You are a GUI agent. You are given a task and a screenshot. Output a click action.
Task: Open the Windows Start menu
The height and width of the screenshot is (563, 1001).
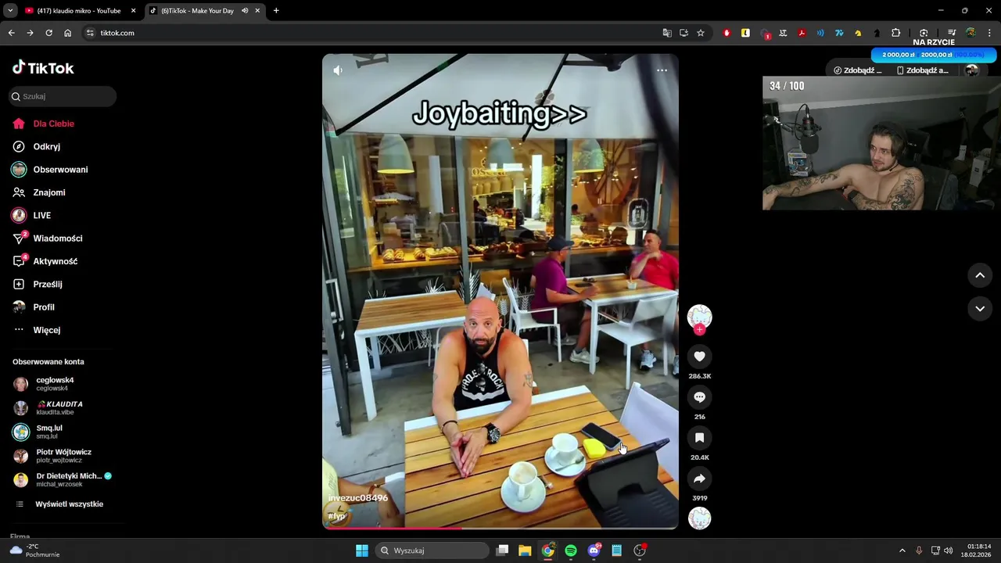point(362,550)
